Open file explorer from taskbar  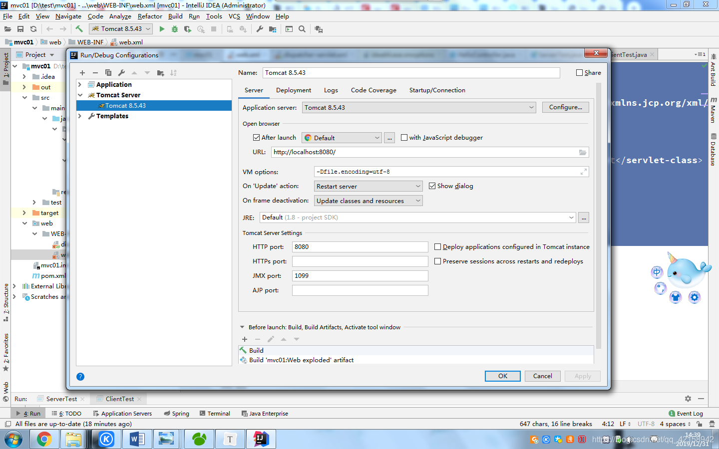pyautogui.click(x=73, y=439)
